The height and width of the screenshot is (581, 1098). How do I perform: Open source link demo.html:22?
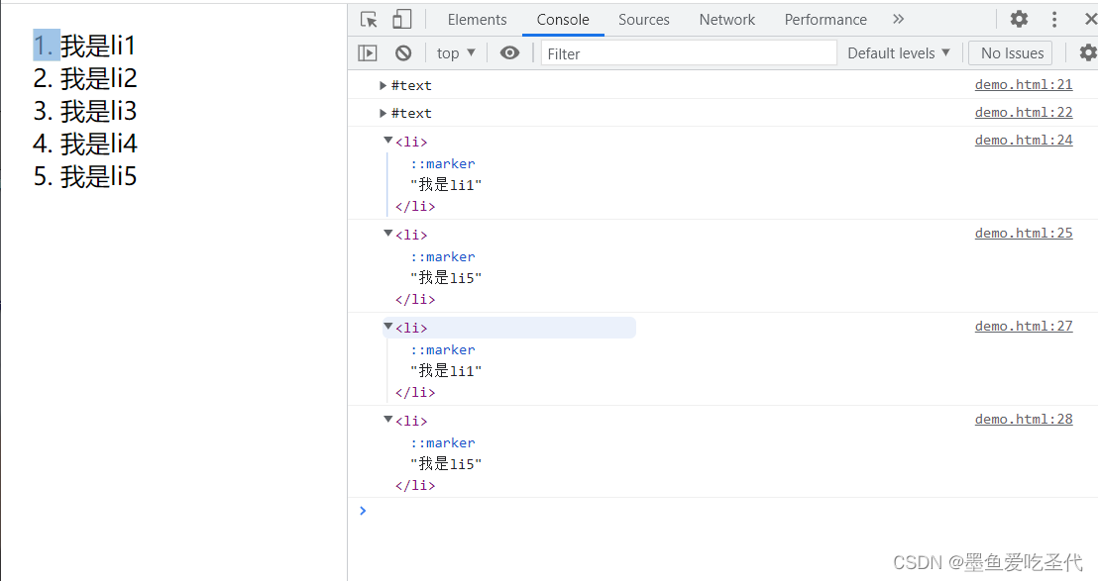[x=1023, y=113]
